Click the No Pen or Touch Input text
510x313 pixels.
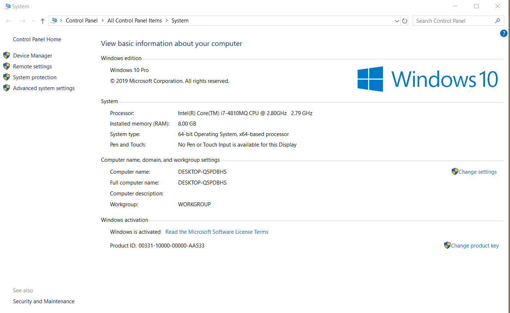pos(237,145)
